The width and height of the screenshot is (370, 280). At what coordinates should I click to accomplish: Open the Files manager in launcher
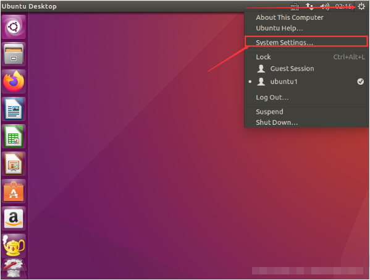[14, 54]
